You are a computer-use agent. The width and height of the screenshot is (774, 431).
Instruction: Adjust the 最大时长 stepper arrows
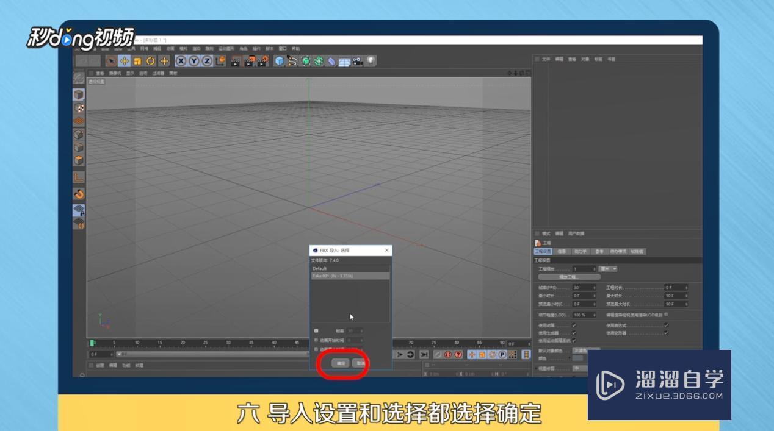[x=687, y=296]
